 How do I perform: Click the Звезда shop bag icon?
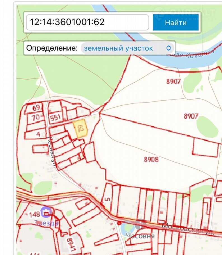click(x=46, y=212)
